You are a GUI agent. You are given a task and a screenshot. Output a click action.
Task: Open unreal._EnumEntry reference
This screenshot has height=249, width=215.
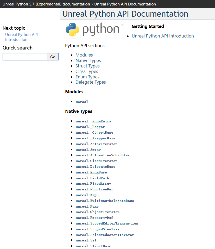(93, 121)
